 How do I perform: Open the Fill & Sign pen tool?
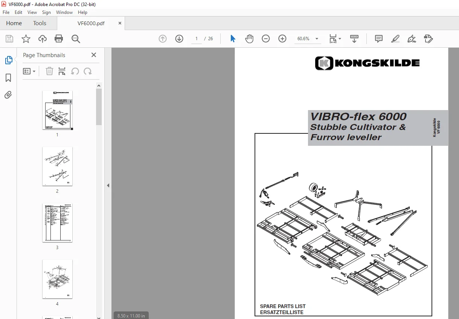tap(412, 39)
